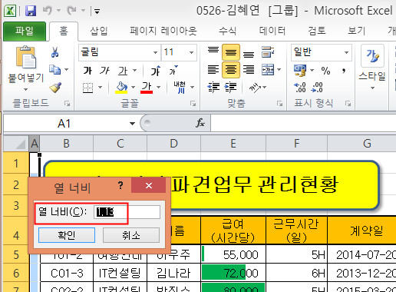This screenshot has width=396, height=292.
Task: Confirm column width with 확인 button
Action: coord(67,235)
